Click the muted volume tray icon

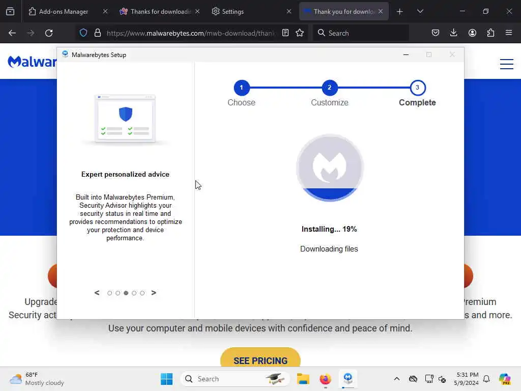(x=442, y=379)
